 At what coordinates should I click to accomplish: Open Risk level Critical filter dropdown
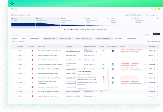point(50,38)
